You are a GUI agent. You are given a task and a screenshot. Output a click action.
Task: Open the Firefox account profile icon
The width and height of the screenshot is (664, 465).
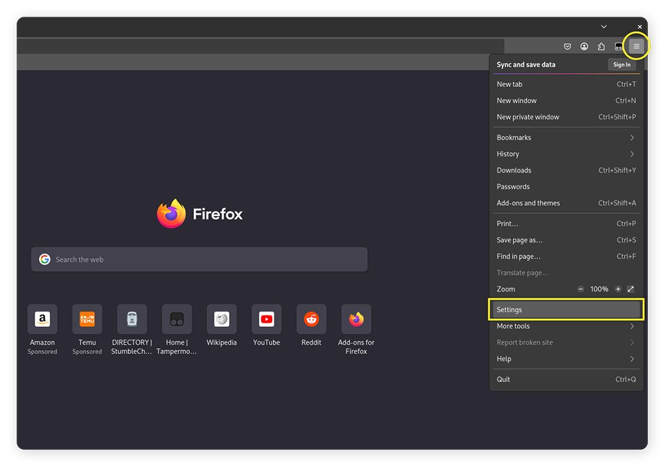584,46
